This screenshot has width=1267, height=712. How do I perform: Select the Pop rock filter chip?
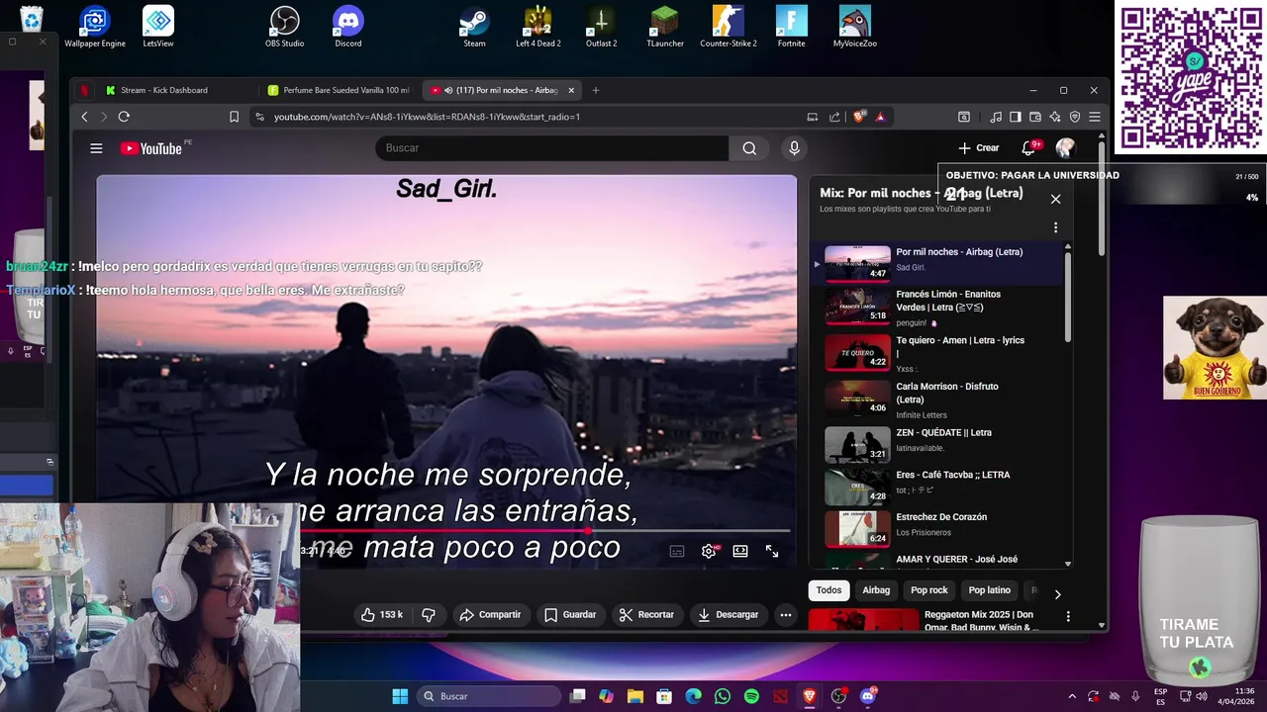tap(929, 590)
